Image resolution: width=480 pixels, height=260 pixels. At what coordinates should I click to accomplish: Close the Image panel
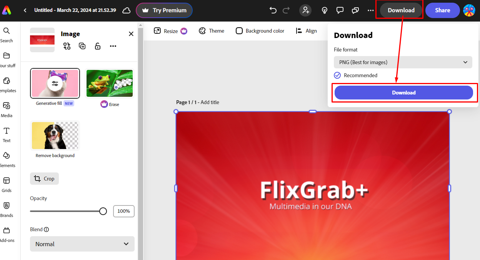pyautogui.click(x=131, y=34)
